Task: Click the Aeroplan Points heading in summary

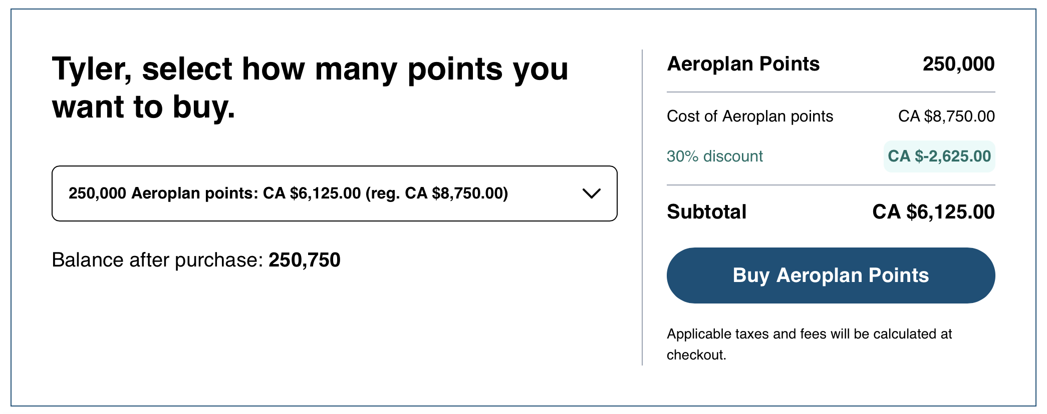Action: (x=743, y=63)
